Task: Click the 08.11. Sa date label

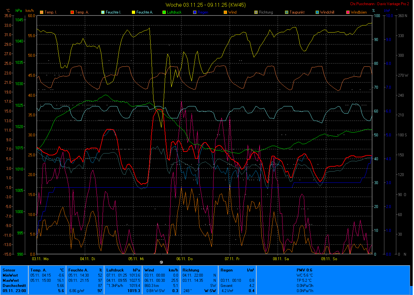Action: [x=281, y=259]
